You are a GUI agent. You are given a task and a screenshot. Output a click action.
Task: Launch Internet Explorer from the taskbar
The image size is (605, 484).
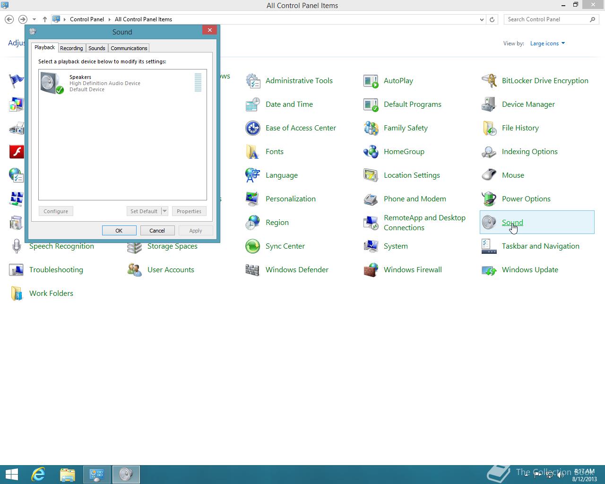click(38, 474)
